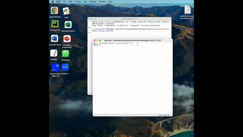Open the Format menu
243x137 pixels.
[x=78, y=2]
